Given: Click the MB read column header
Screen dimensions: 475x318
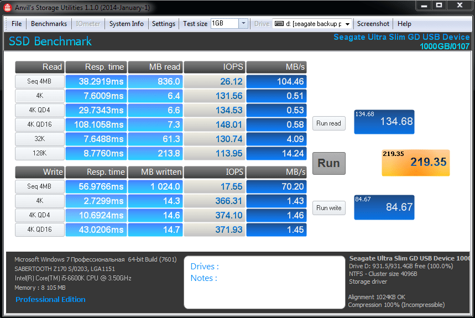Looking at the screenshot, I should [x=155, y=67].
